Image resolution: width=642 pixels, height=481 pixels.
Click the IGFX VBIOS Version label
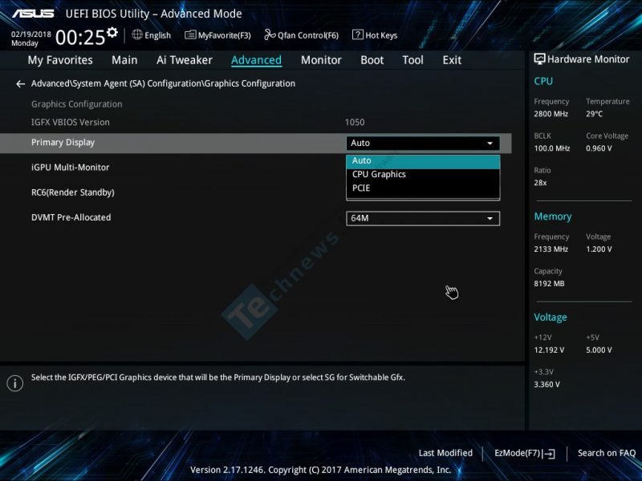pos(71,123)
